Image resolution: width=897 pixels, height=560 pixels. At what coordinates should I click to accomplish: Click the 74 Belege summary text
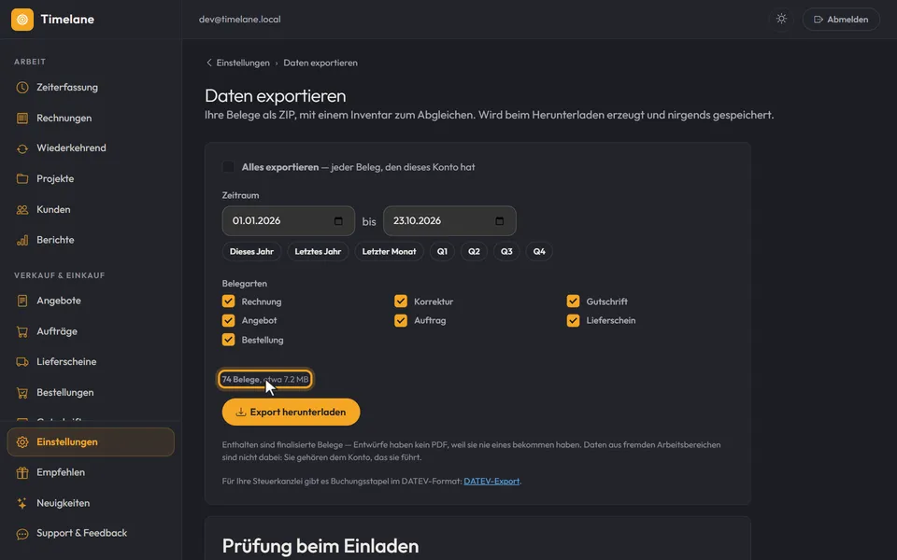point(264,380)
